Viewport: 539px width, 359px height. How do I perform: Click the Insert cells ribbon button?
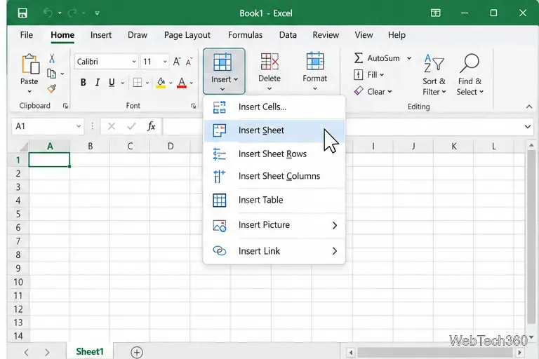click(224, 71)
